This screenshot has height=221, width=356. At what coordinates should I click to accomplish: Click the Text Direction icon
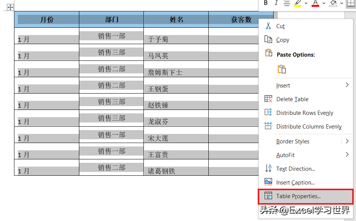coord(268,168)
